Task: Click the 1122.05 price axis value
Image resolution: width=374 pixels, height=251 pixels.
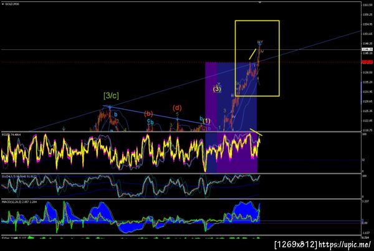Action: (367, 121)
